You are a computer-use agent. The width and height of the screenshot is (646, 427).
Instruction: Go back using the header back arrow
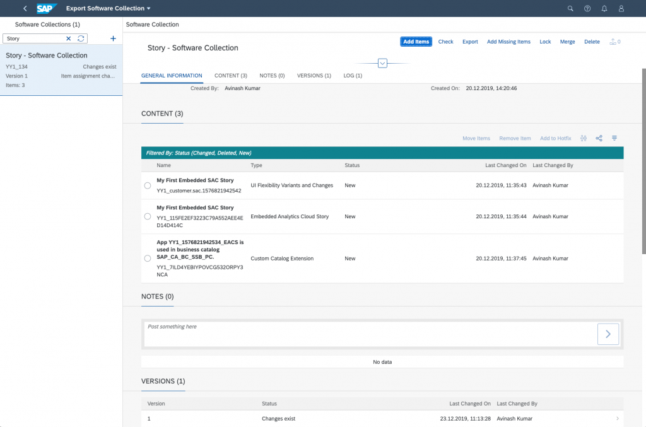click(x=25, y=8)
